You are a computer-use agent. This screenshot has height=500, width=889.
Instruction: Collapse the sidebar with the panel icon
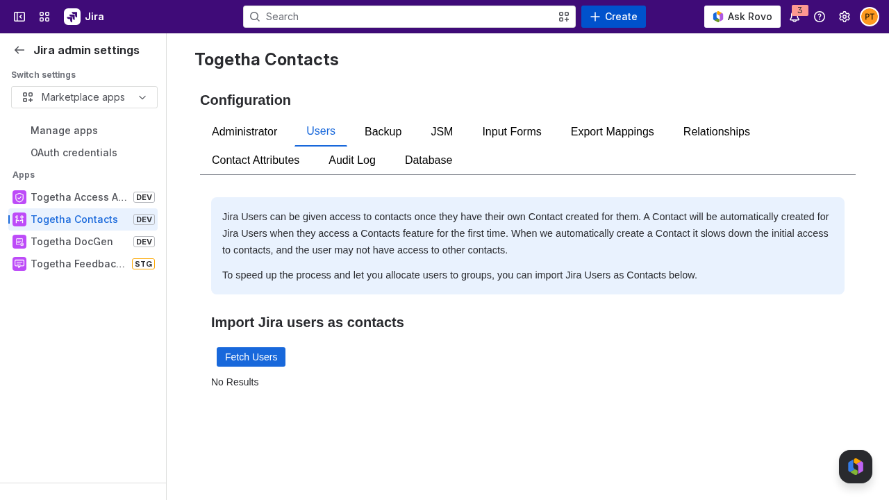(x=19, y=17)
